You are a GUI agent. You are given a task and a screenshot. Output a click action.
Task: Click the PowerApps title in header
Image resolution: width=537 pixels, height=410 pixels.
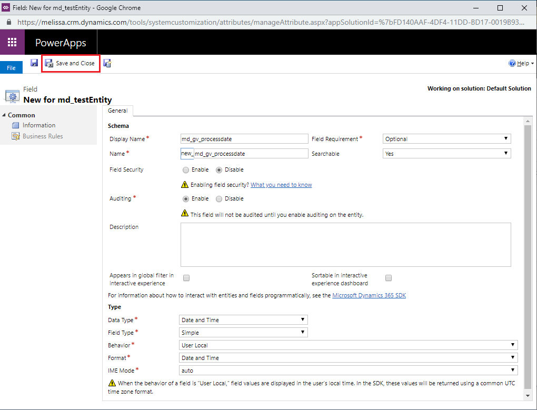(61, 43)
